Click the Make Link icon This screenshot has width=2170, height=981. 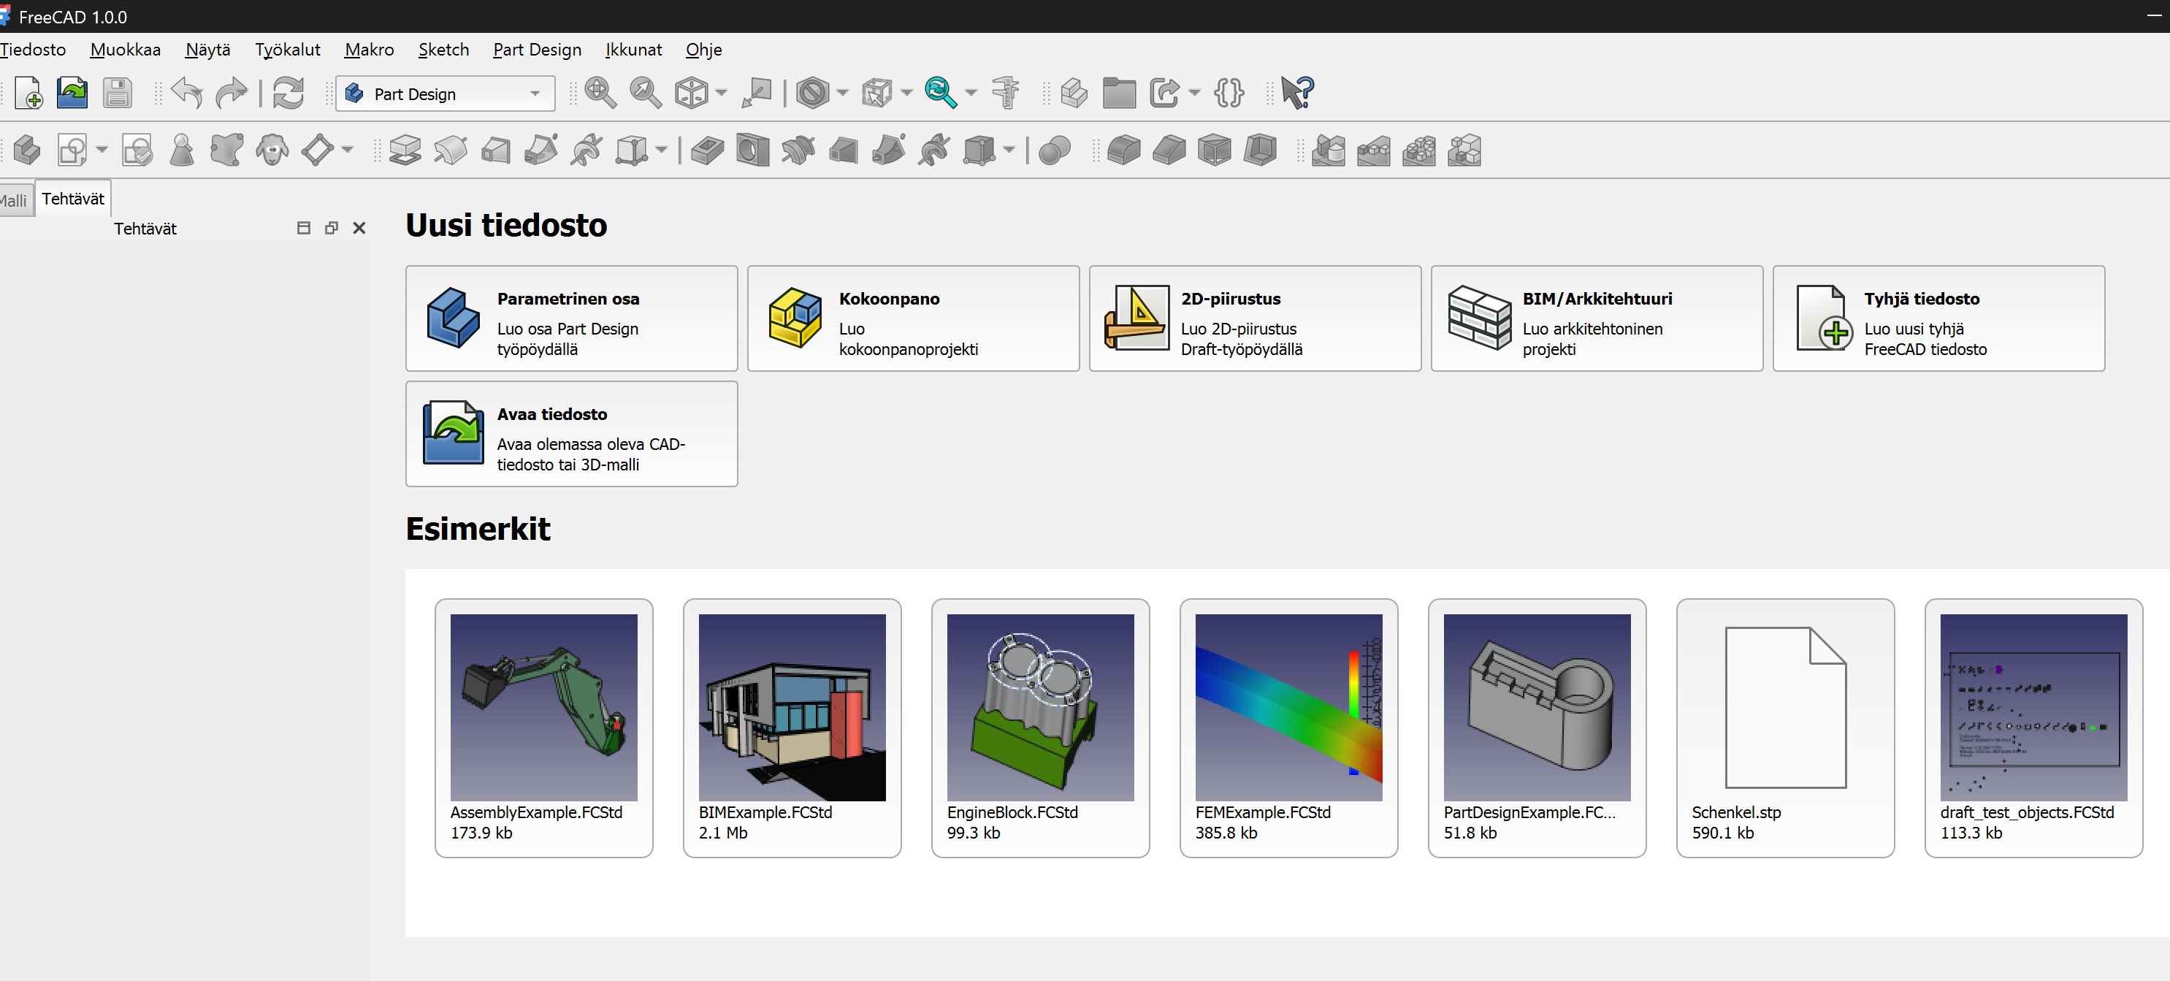pyautogui.click(x=1164, y=93)
